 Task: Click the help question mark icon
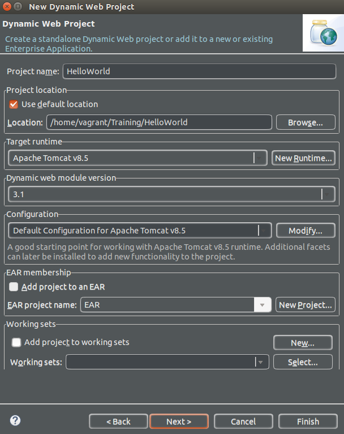pos(15,420)
